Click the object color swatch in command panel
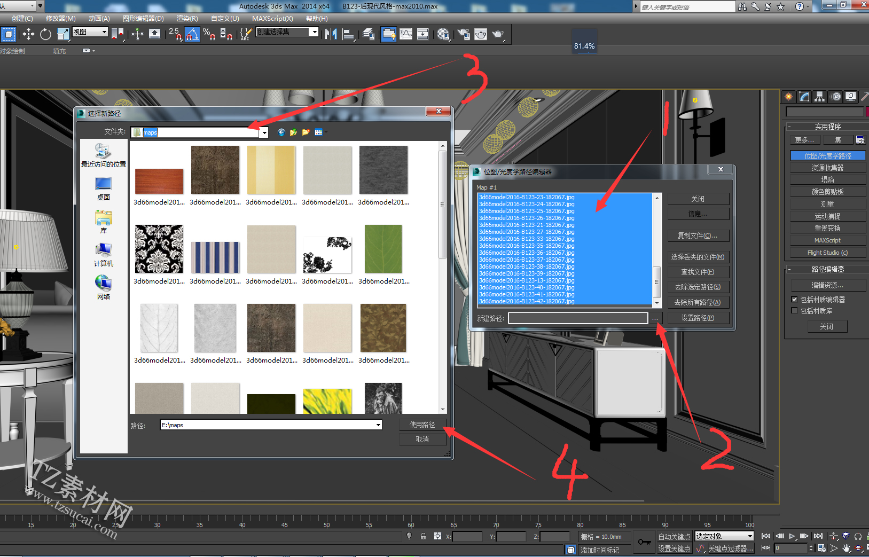Image resolution: width=869 pixels, height=557 pixels. [x=867, y=112]
